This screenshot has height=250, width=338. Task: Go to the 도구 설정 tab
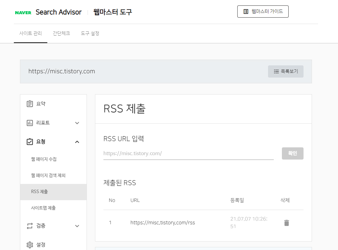point(90,33)
